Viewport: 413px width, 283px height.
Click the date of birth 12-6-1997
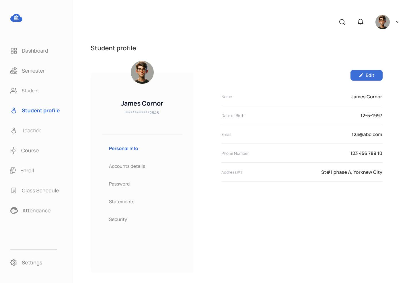[x=371, y=116]
